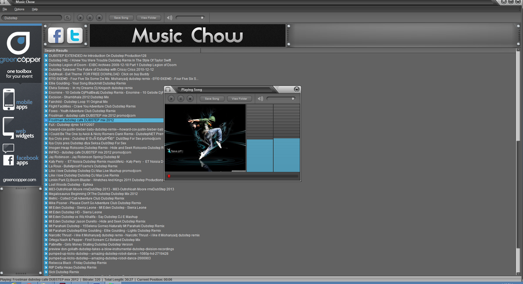Click stop in Playing Song window
523x284 pixels.
point(190,99)
